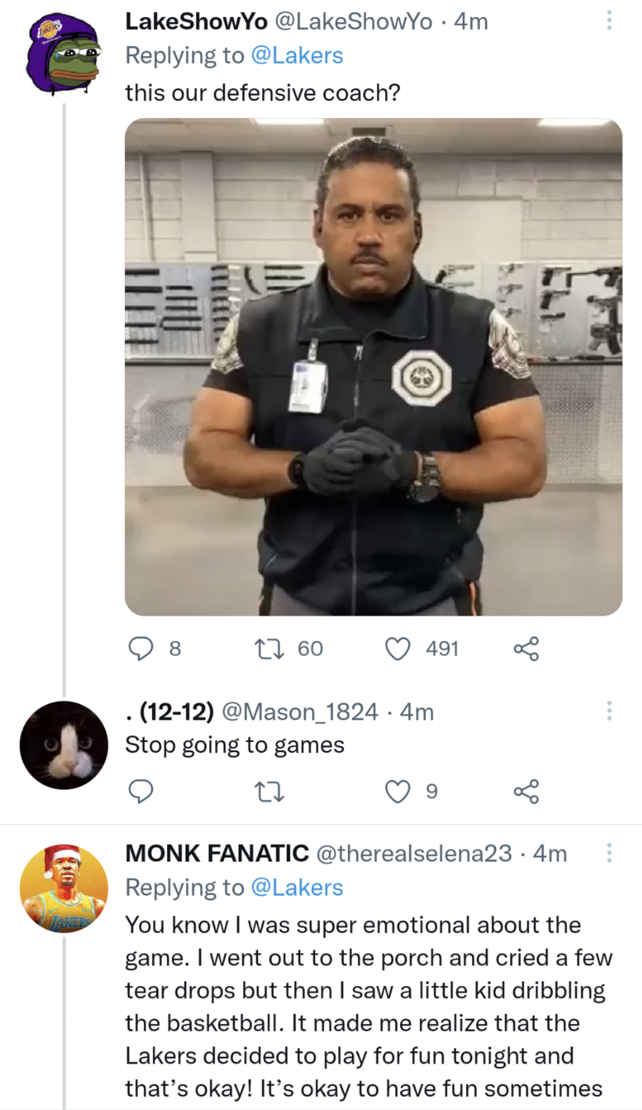
Task: Open the @Mason_1824 handle
Action: tap(300, 712)
